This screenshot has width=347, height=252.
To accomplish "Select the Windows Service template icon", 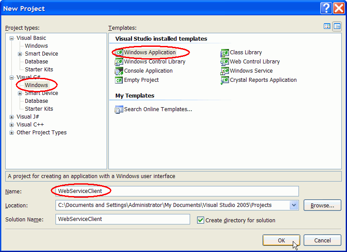I will click(x=224, y=71).
